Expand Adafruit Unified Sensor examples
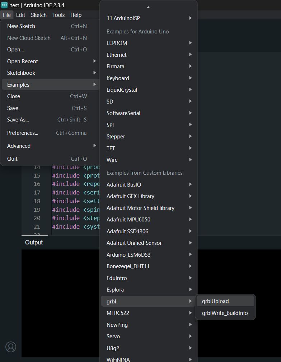Viewport: 281px width, 362px height. pyautogui.click(x=149, y=243)
